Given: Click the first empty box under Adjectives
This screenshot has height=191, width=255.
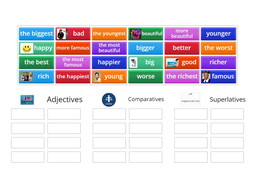Looking at the screenshot, I should point(27,114).
